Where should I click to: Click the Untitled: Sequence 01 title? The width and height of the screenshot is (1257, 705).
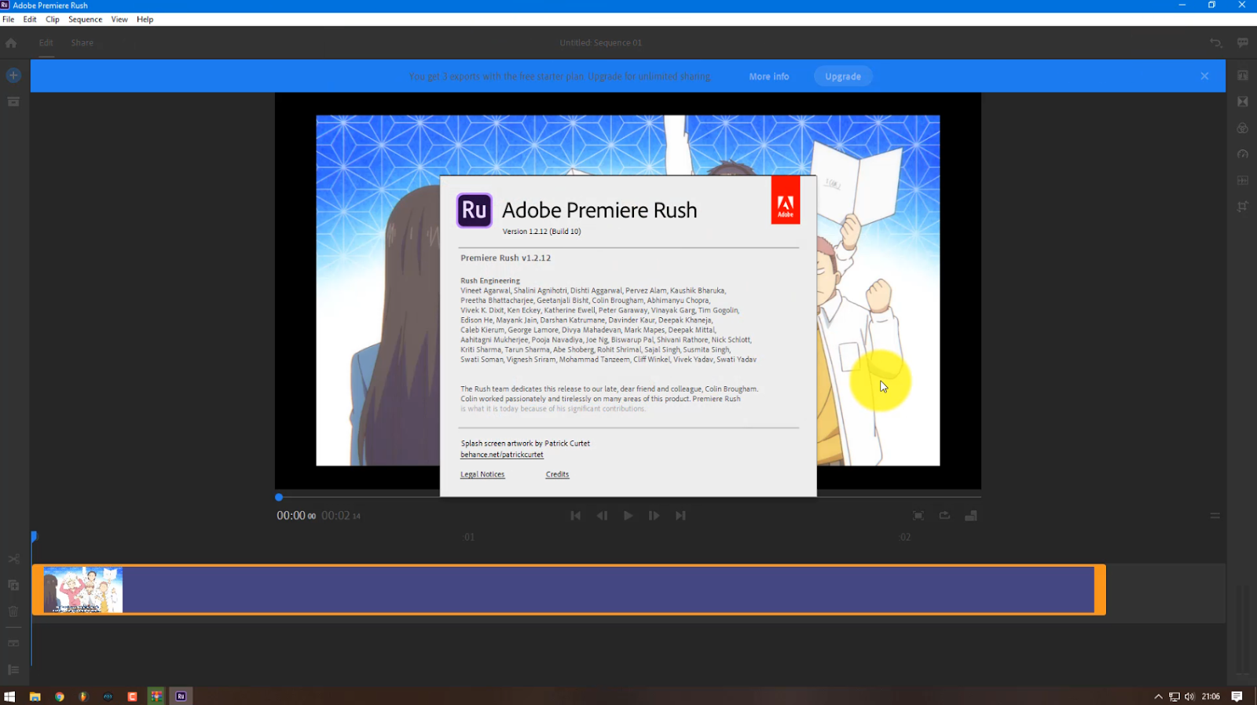point(601,43)
